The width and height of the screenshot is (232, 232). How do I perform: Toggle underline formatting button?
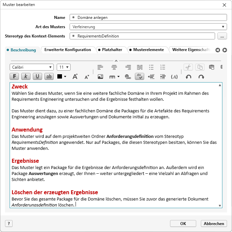37,76
